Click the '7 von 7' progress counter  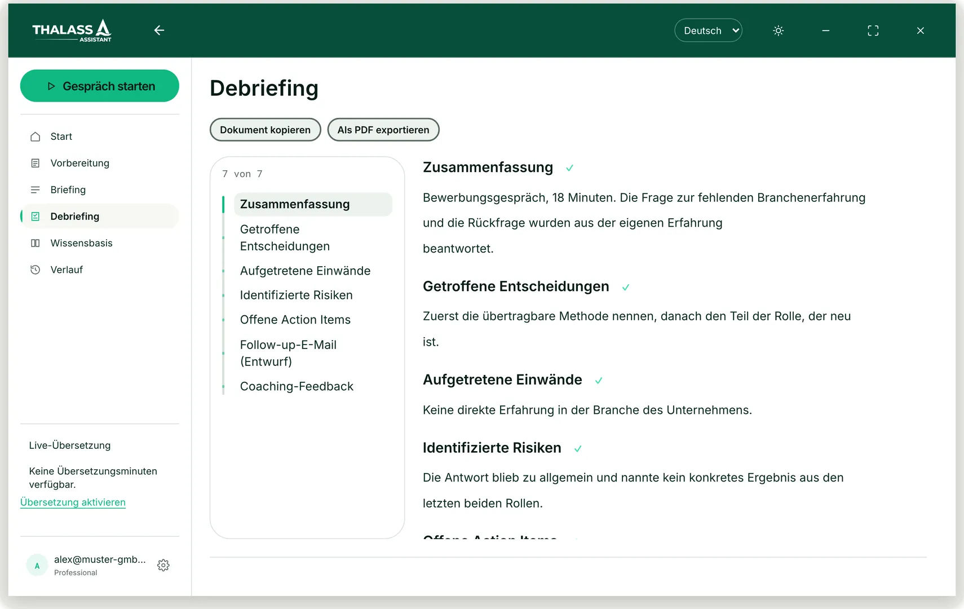[242, 174]
